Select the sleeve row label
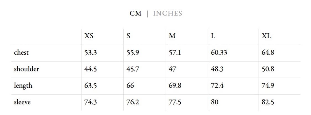 (22, 102)
